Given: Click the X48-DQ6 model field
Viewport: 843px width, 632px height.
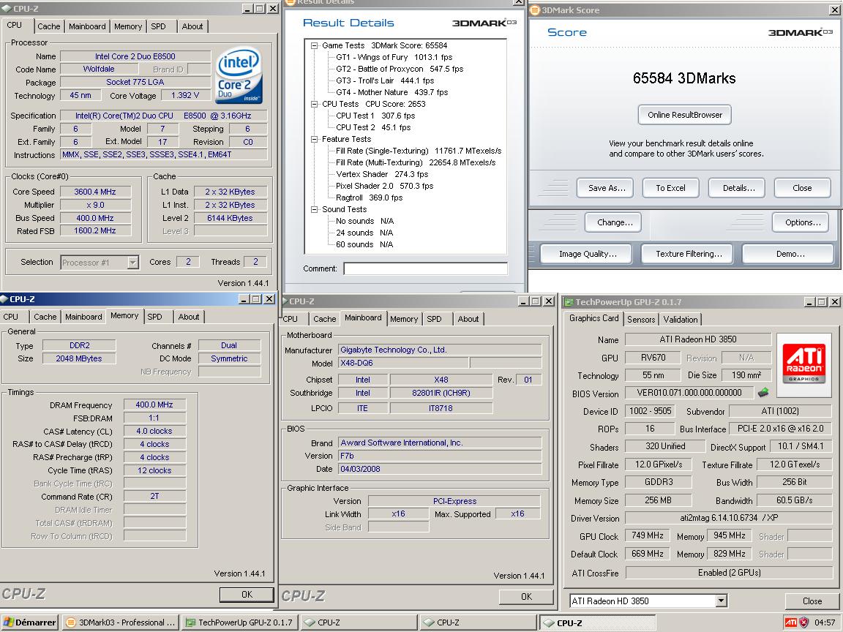Looking at the screenshot, I should (403, 363).
